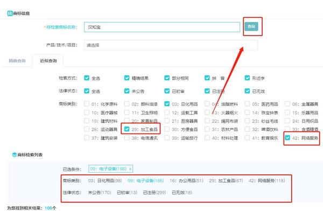
Task: Filter results by 03: 日化用品(98)
Action: [105, 181]
